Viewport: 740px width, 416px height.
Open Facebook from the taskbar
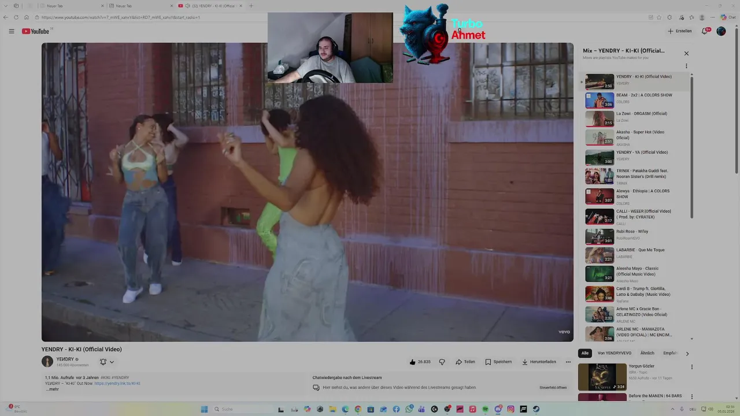(x=396, y=409)
